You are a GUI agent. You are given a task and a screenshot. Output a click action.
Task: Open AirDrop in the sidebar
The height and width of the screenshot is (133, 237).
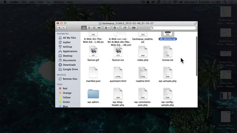click(x=68, y=47)
